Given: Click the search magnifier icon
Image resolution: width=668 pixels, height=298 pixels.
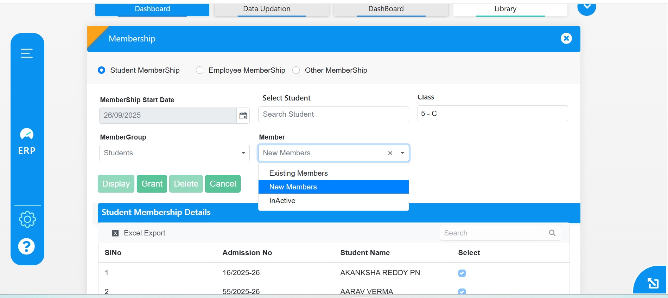Looking at the screenshot, I should [552, 233].
